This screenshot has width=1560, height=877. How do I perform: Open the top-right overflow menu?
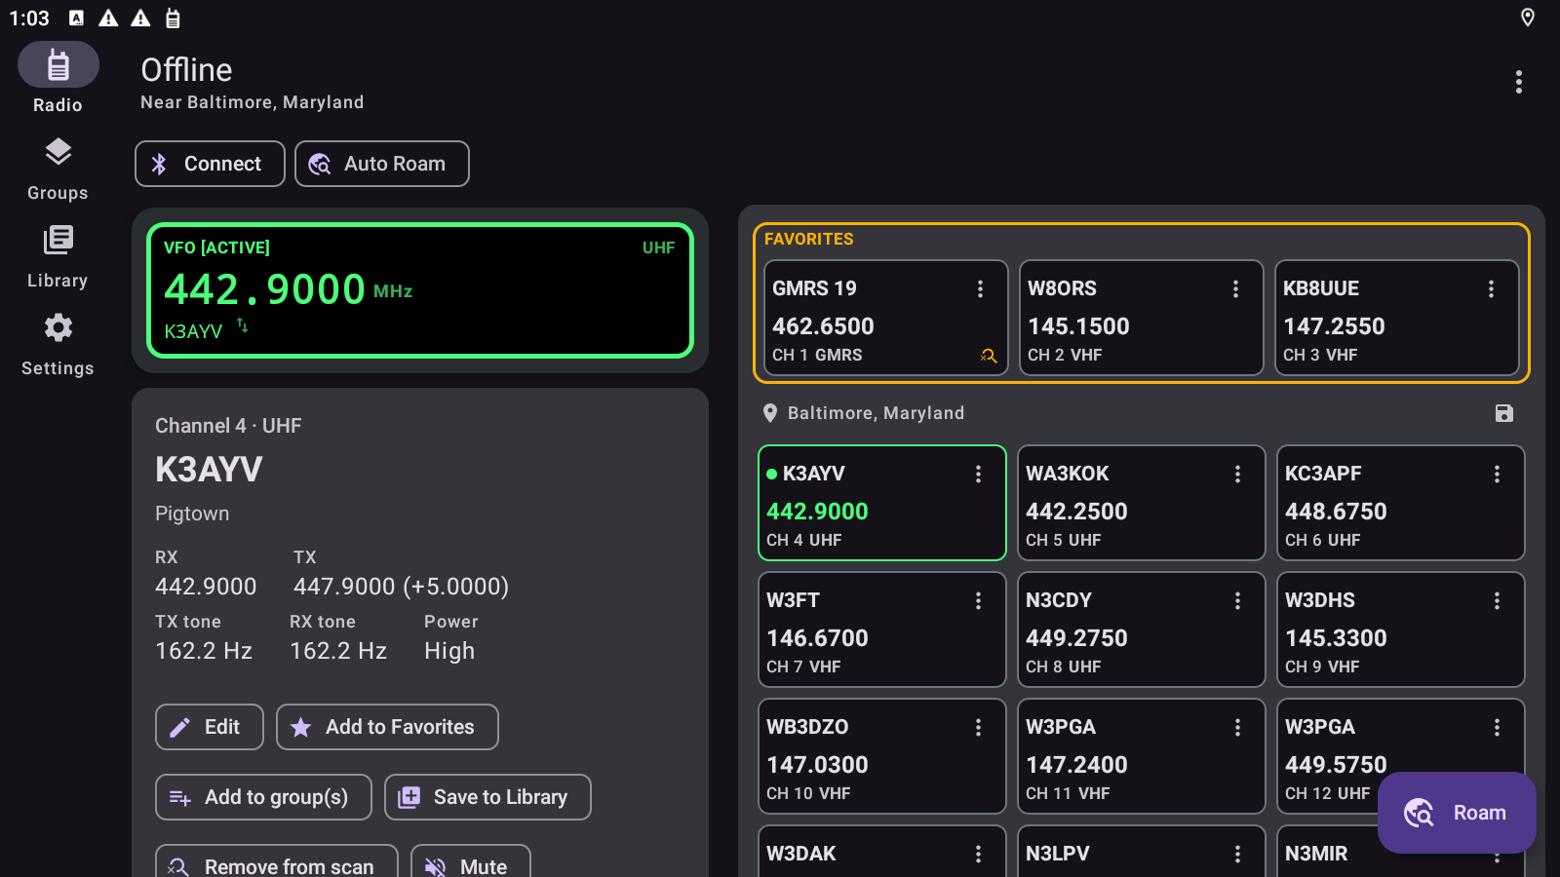click(1518, 82)
